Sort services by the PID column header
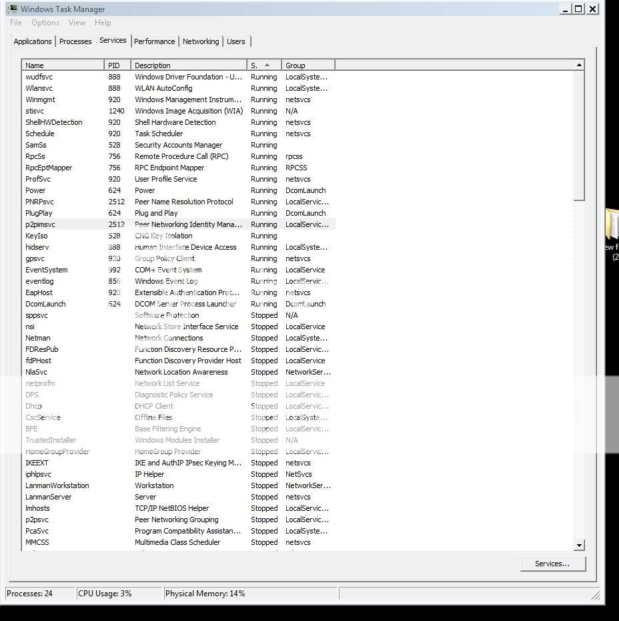Viewport: 619px width, 621px height. (117, 65)
